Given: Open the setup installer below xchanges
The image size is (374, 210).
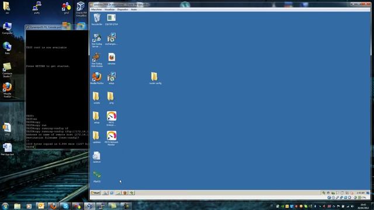Looking at the screenshot, I should coord(112,78).
